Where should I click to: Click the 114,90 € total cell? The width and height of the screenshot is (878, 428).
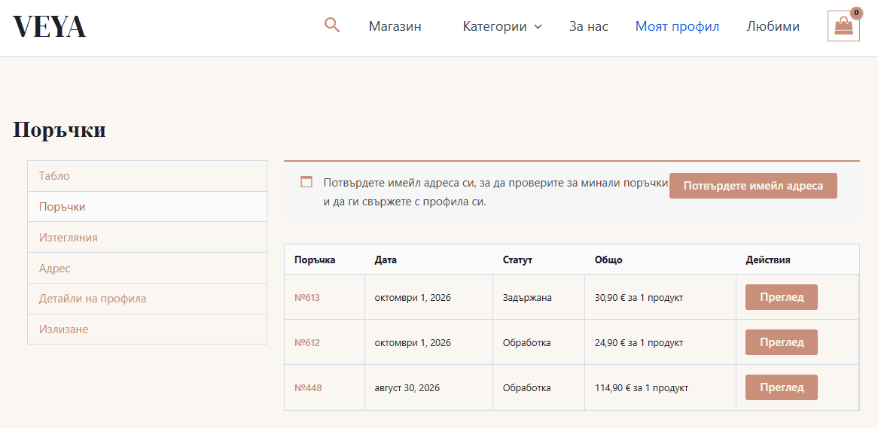[660, 387]
